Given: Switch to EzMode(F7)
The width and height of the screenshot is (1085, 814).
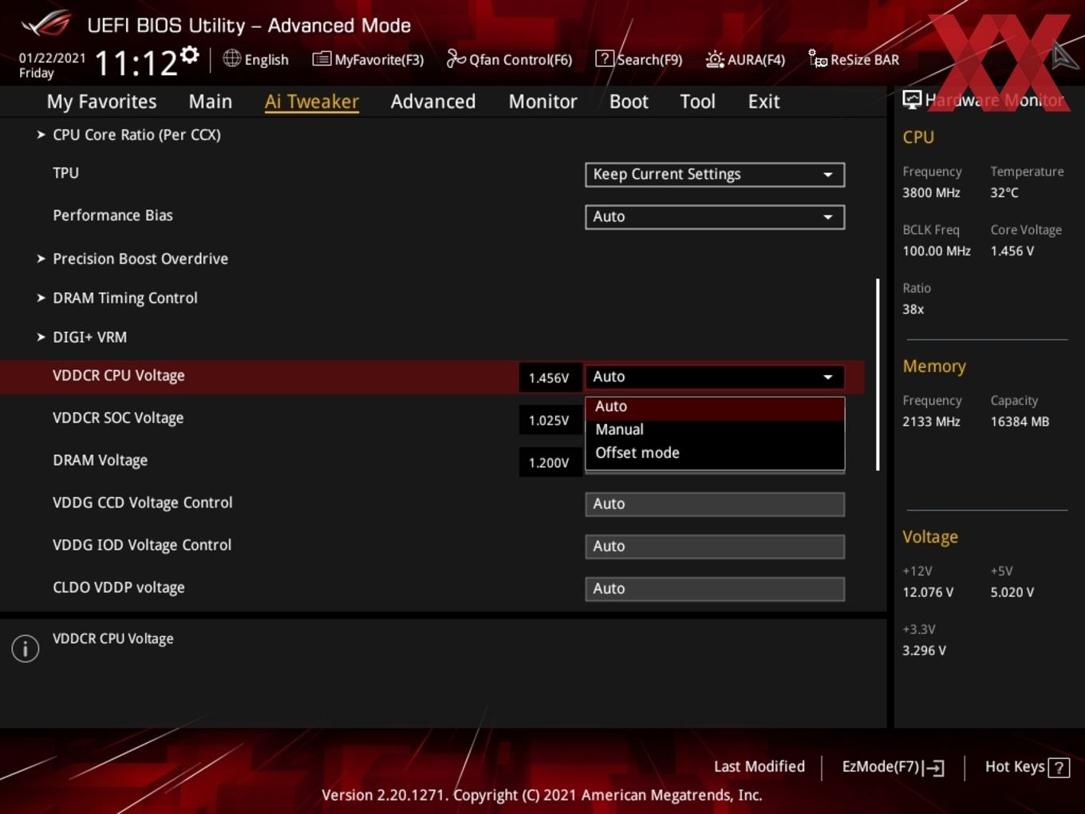Looking at the screenshot, I should (893, 767).
